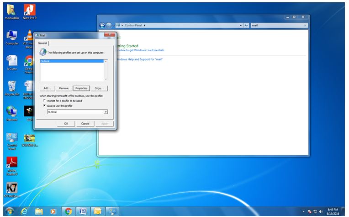Open the Windows Help and Support link
This screenshot has width=349, height=217.
[x=139, y=59]
